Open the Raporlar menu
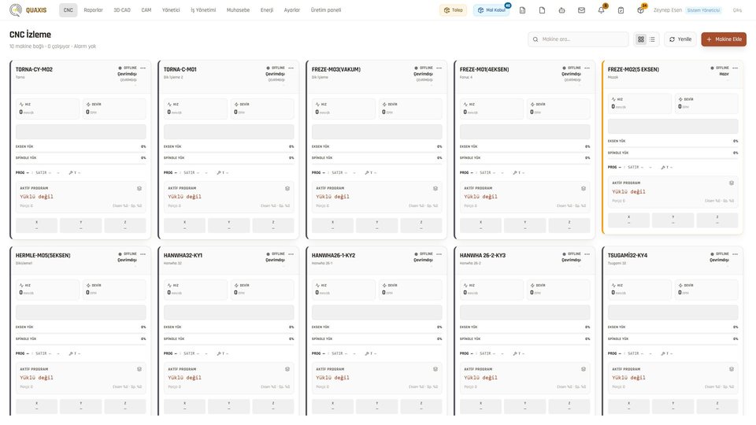Viewport: 756px width, 425px height. [x=93, y=10]
